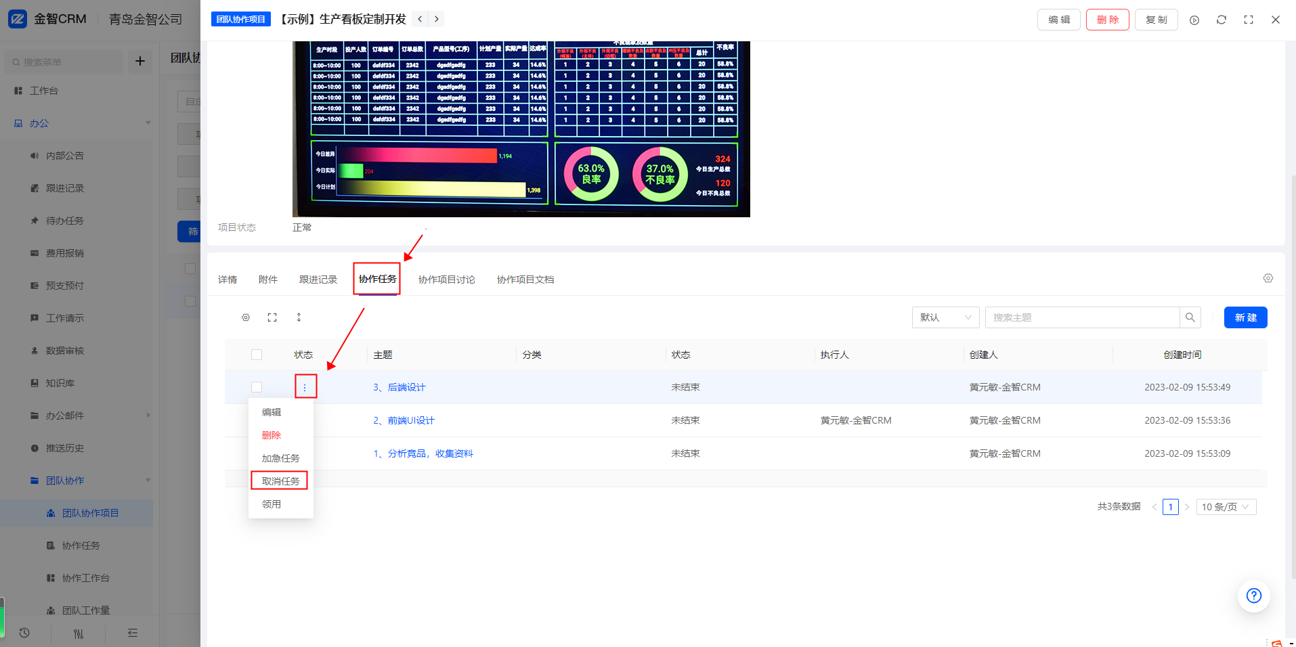Open the 10 条/页 page size dropdown
Viewport: 1296px width, 647px height.
1226,507
